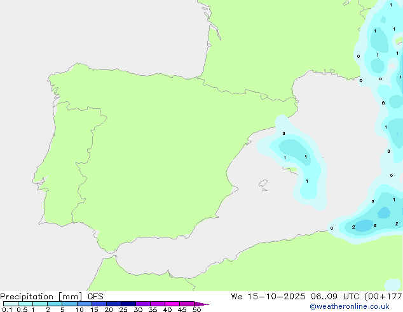Click the '15' legend scale label
Viewport: 403px width, 312px height.
[x=94, y=309]
